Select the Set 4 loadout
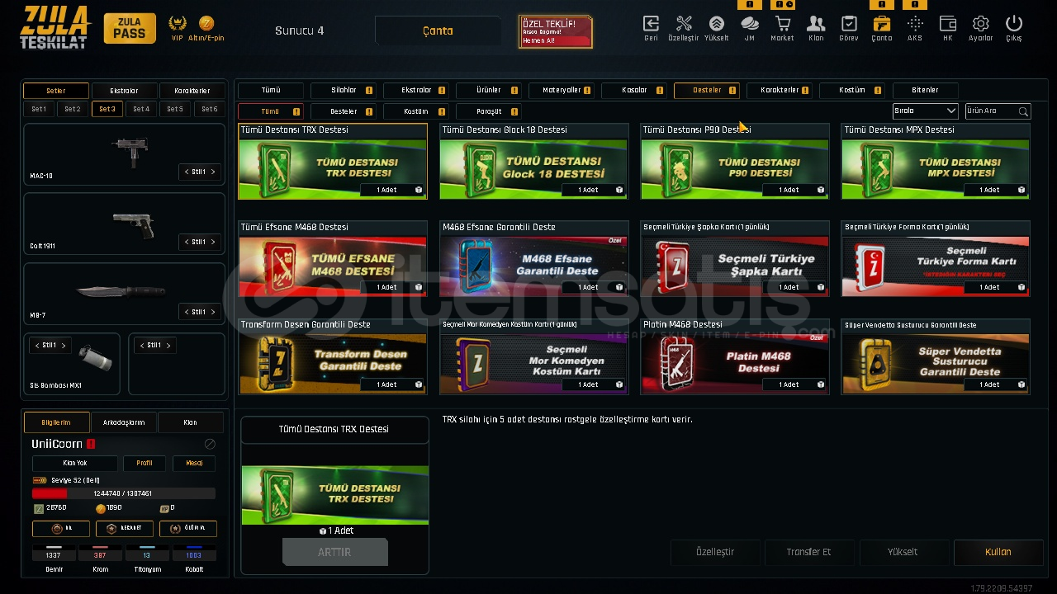This screenshot has width=1057, height=594. [x=141, y=109]
